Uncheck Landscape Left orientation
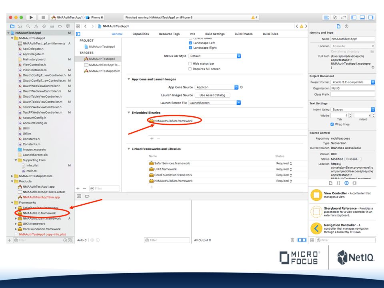This screenshot has width=384, height=288. click(190, 43)
